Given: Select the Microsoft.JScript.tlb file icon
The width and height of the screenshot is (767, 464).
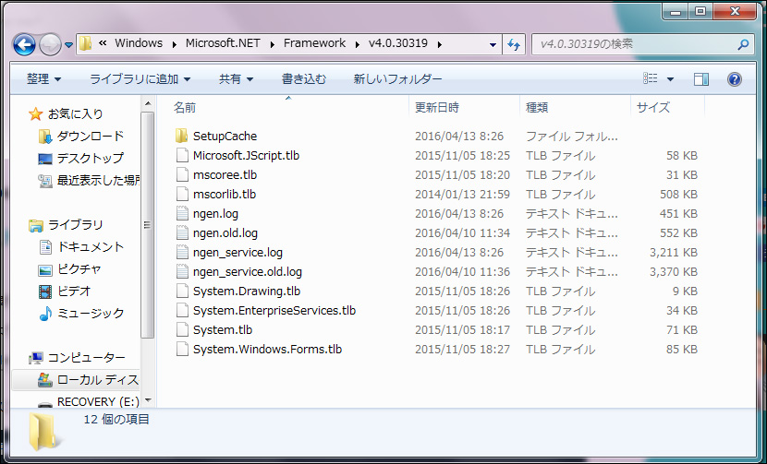Looking at the screenshot, I should [x=182, y=155].
